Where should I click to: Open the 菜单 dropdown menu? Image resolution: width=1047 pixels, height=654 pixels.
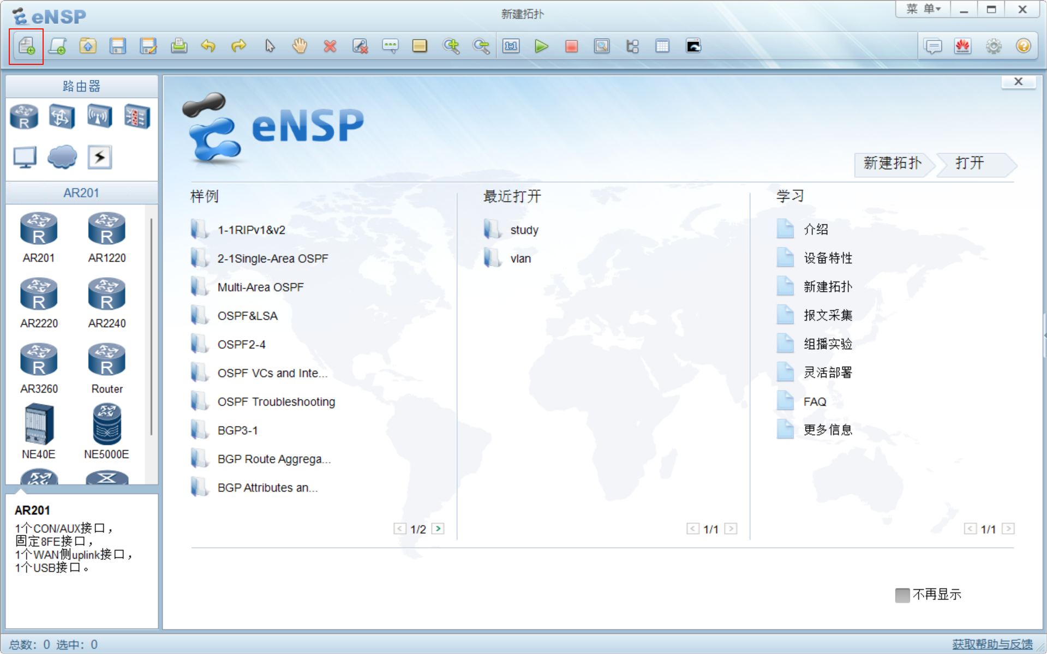tap(924, 9)
